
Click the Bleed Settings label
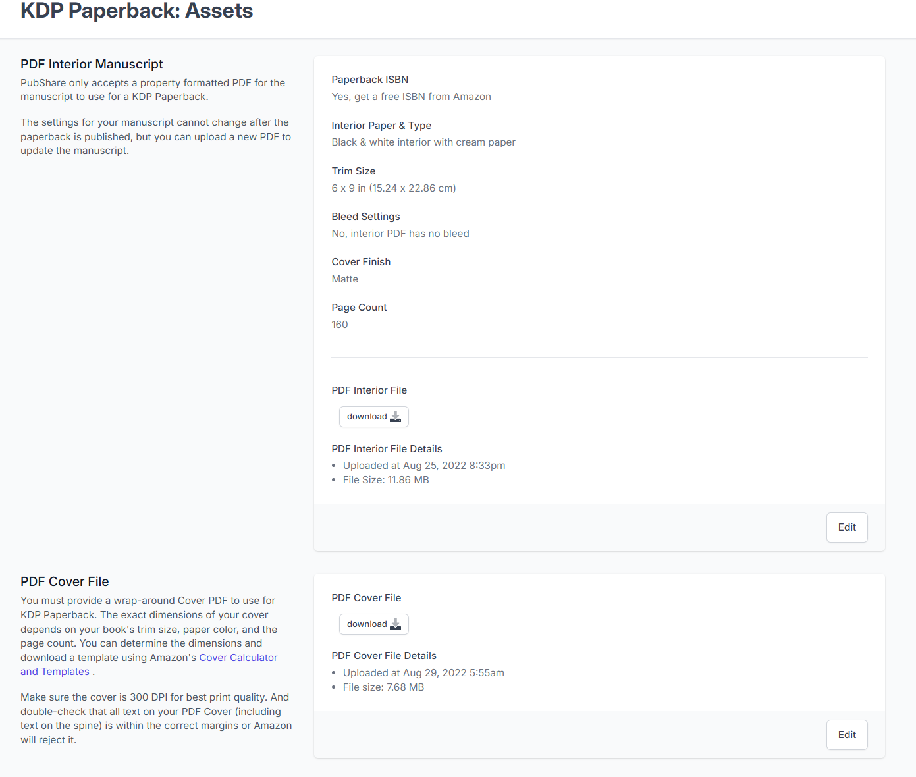365,217
